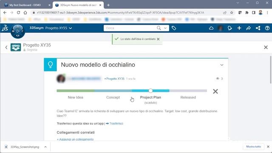
Task: Click Mostra tutto downloads button
Action: 253,147
